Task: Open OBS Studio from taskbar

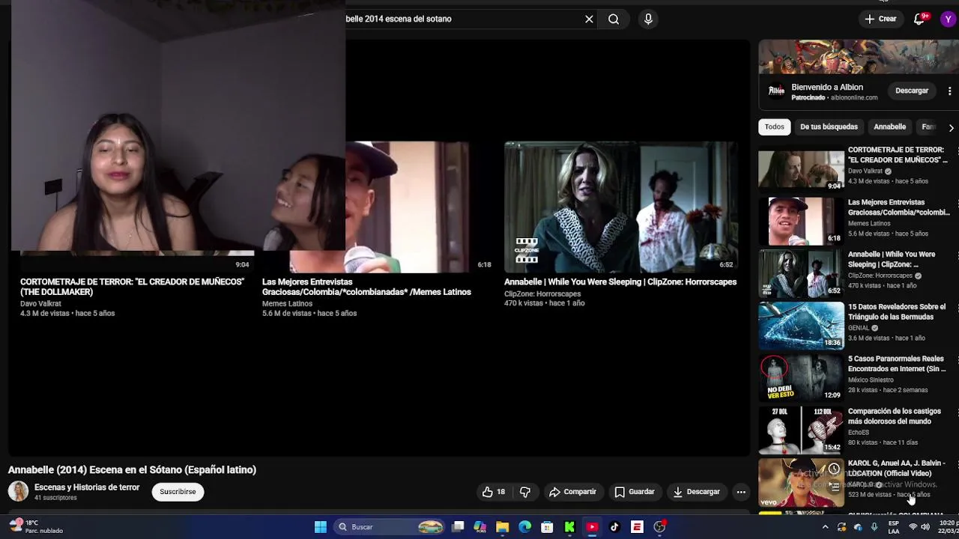Action: point(659,527)
